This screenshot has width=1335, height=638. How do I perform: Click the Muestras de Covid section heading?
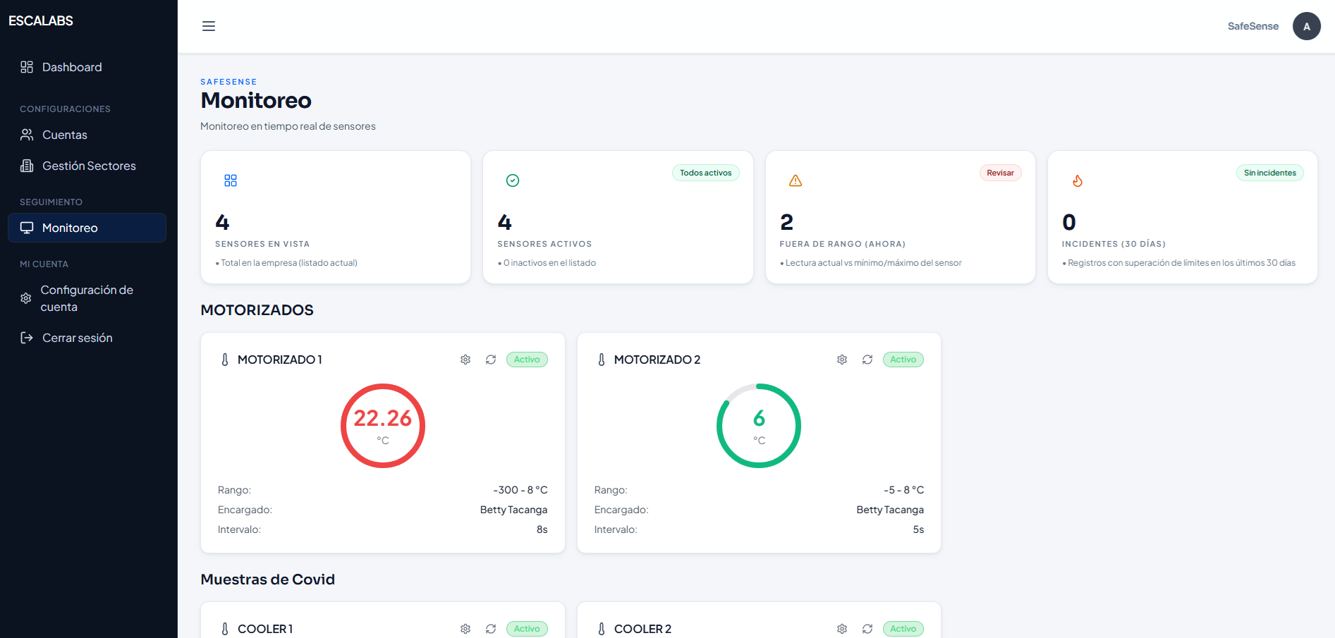[267, 579]
